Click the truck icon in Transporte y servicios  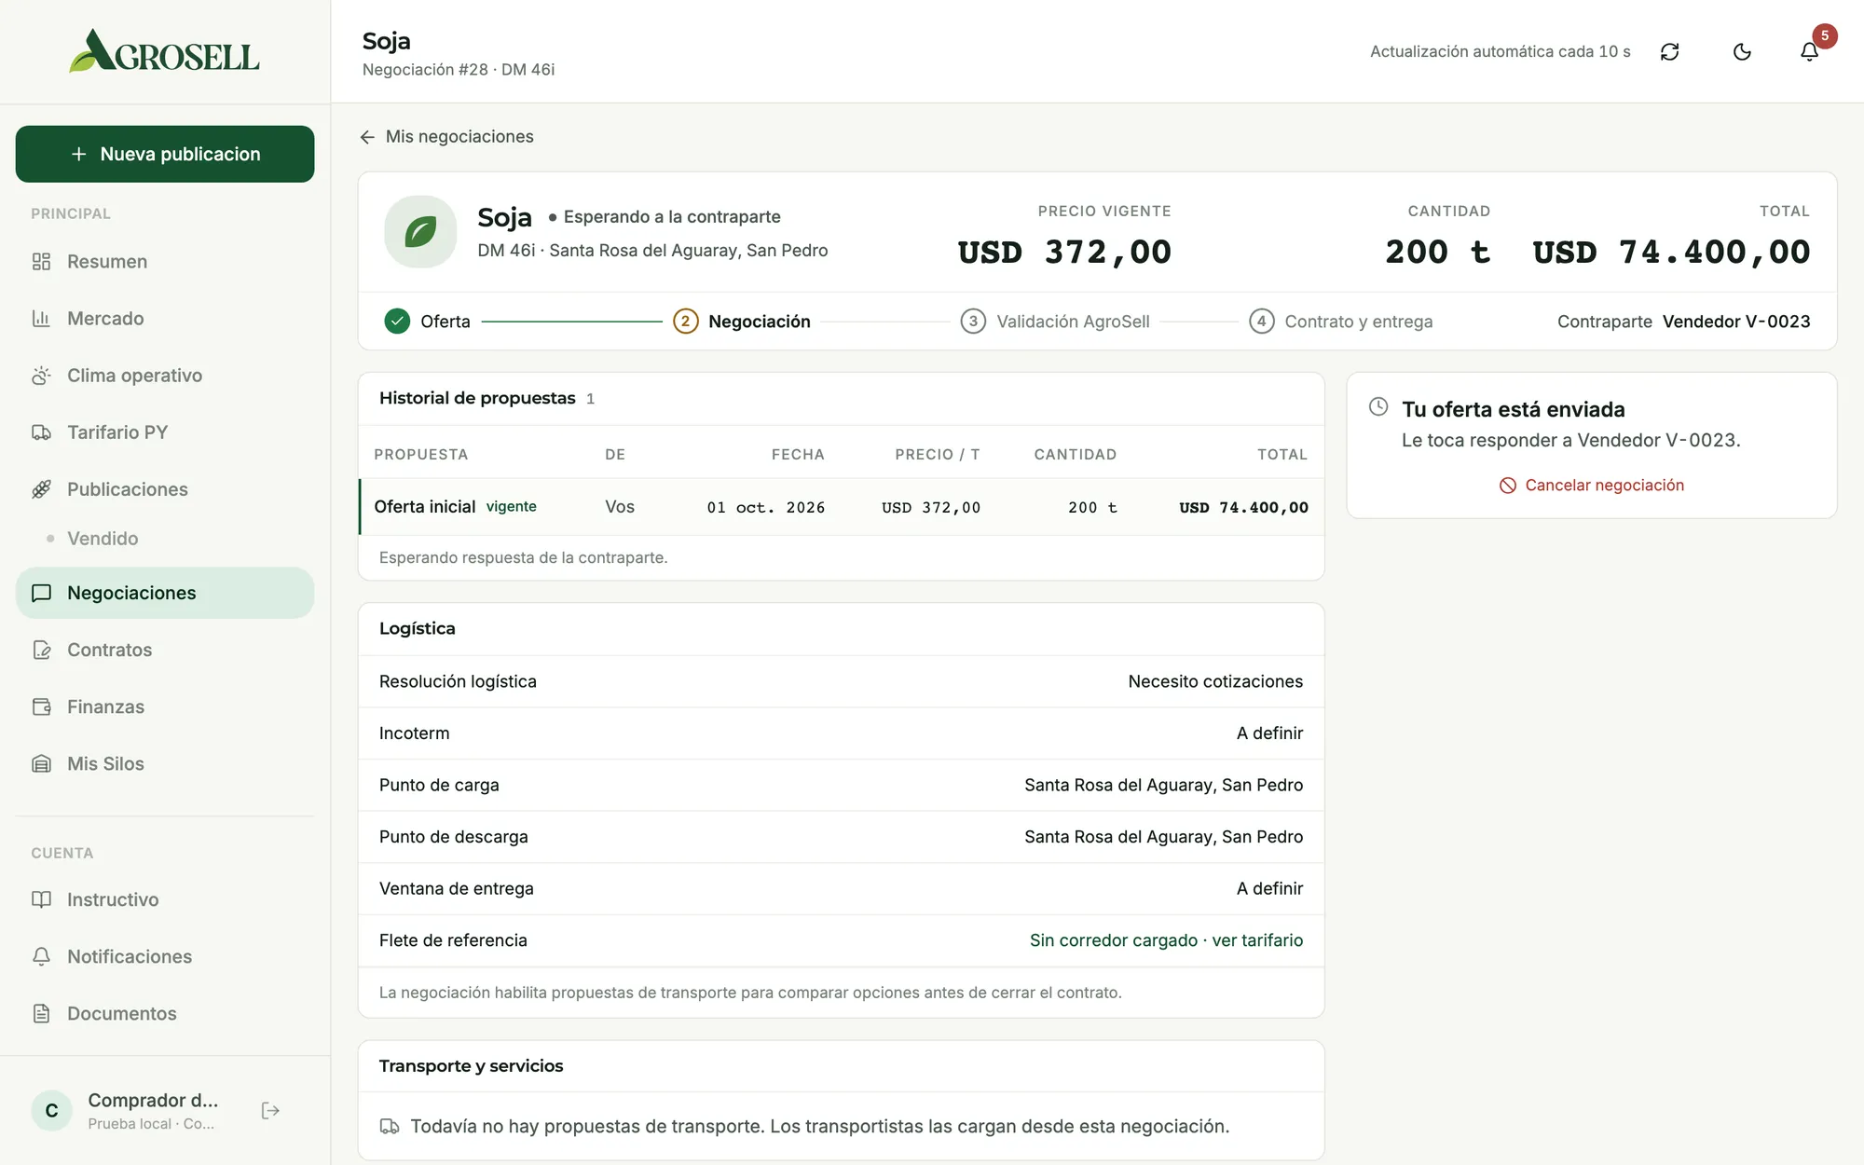coord(390,1127)
